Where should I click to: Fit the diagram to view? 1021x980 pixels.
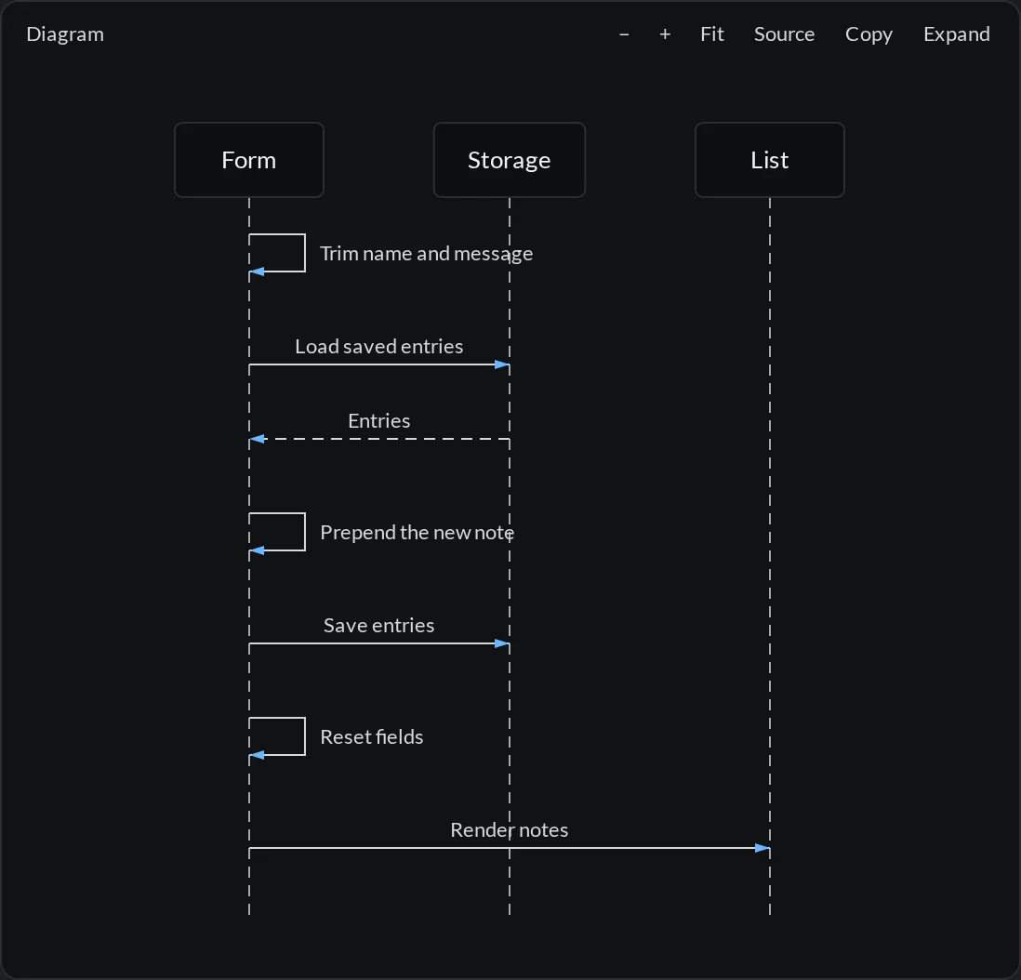[711, 33]
